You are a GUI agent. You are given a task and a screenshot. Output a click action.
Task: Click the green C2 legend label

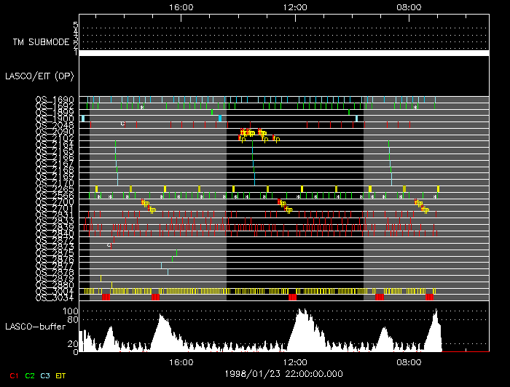pos(30,375)
